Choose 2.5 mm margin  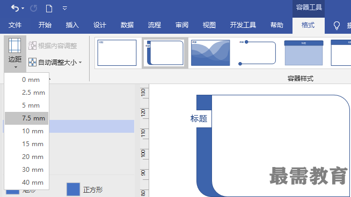(x=27, y=93)
